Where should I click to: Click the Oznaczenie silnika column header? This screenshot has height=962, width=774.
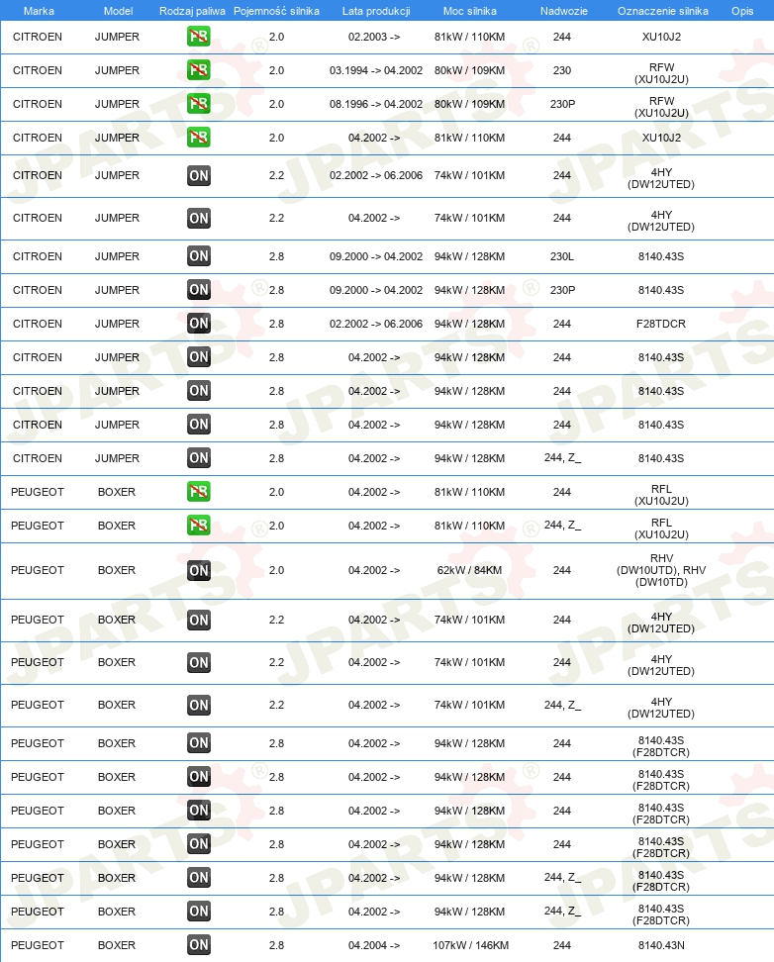(663, 11)
